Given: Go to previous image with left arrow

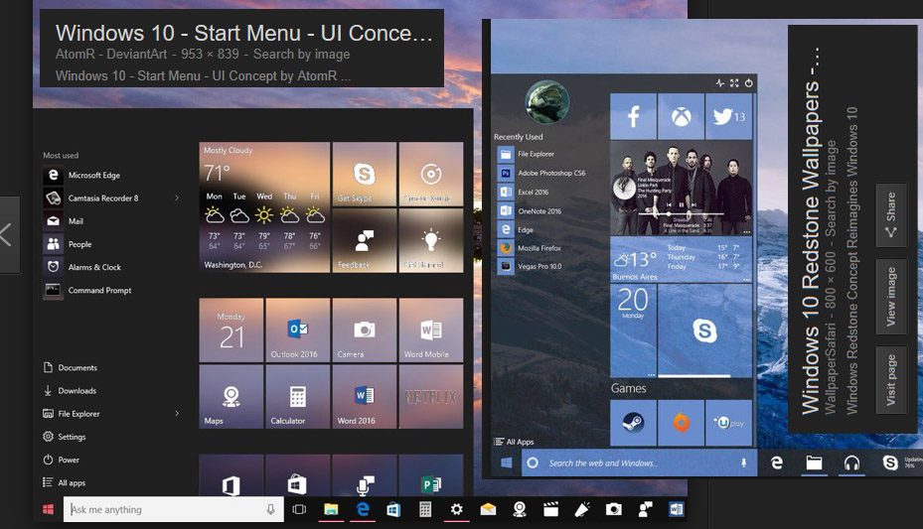Looking at the screenshot, I should (7, 234).
